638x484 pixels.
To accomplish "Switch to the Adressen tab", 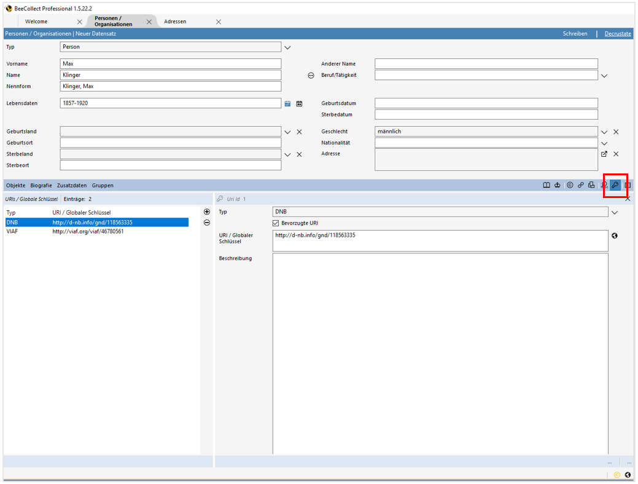I will (176, 21).
